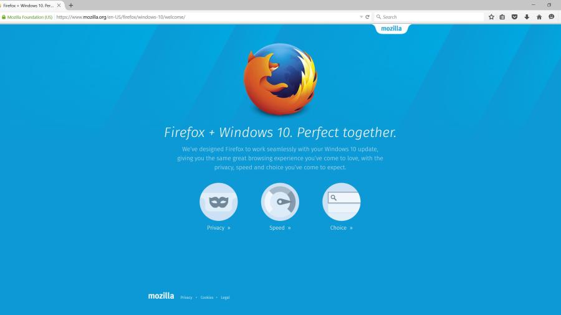Click inside the Search box
Viewport: 561px width, 315px height.
click(429, 17)
